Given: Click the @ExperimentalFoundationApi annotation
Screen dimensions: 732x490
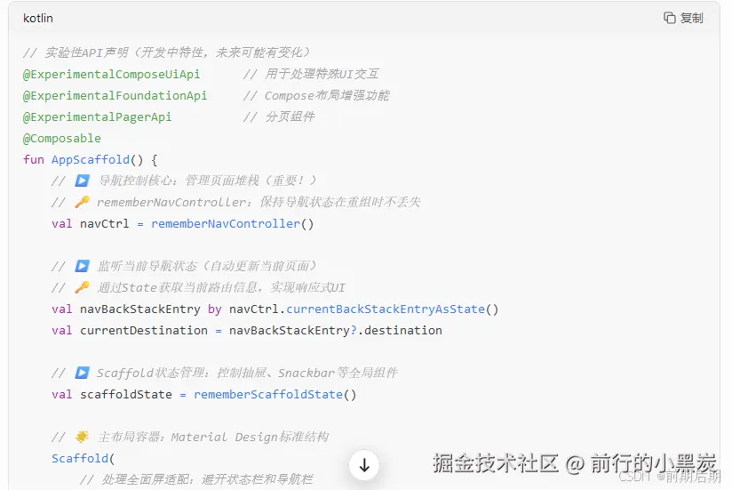Looking at the screenshot, I should (x=115, y=96).
